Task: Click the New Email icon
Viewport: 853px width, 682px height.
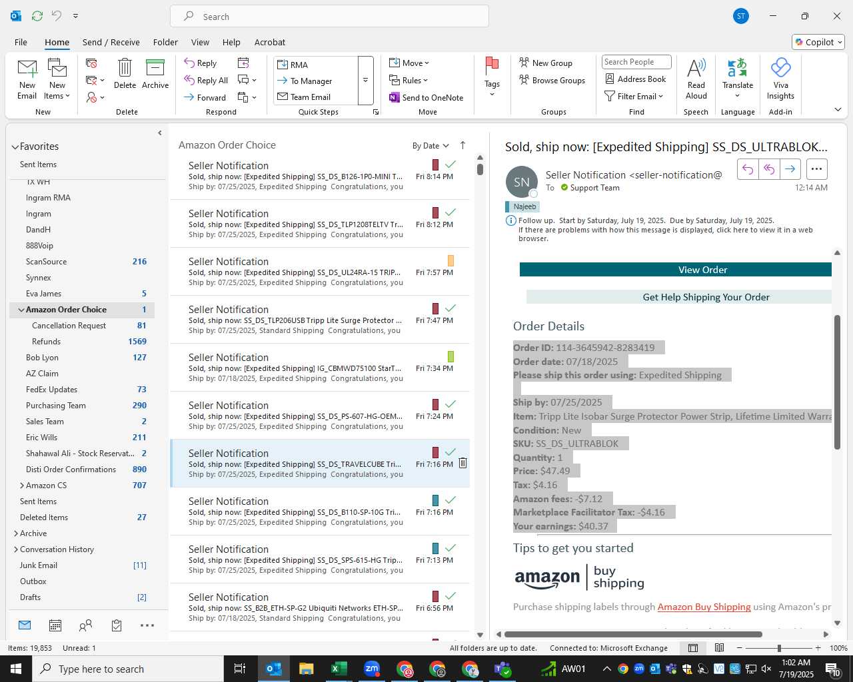Action: pos(27,79)
